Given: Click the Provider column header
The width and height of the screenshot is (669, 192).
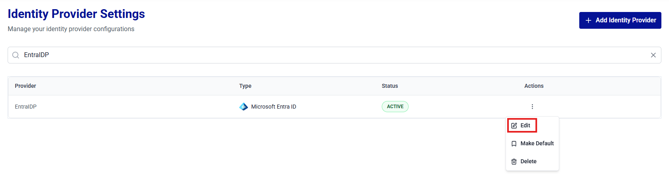Looking at the screenshot, I should pyautogui.click(x=25, y=86).
